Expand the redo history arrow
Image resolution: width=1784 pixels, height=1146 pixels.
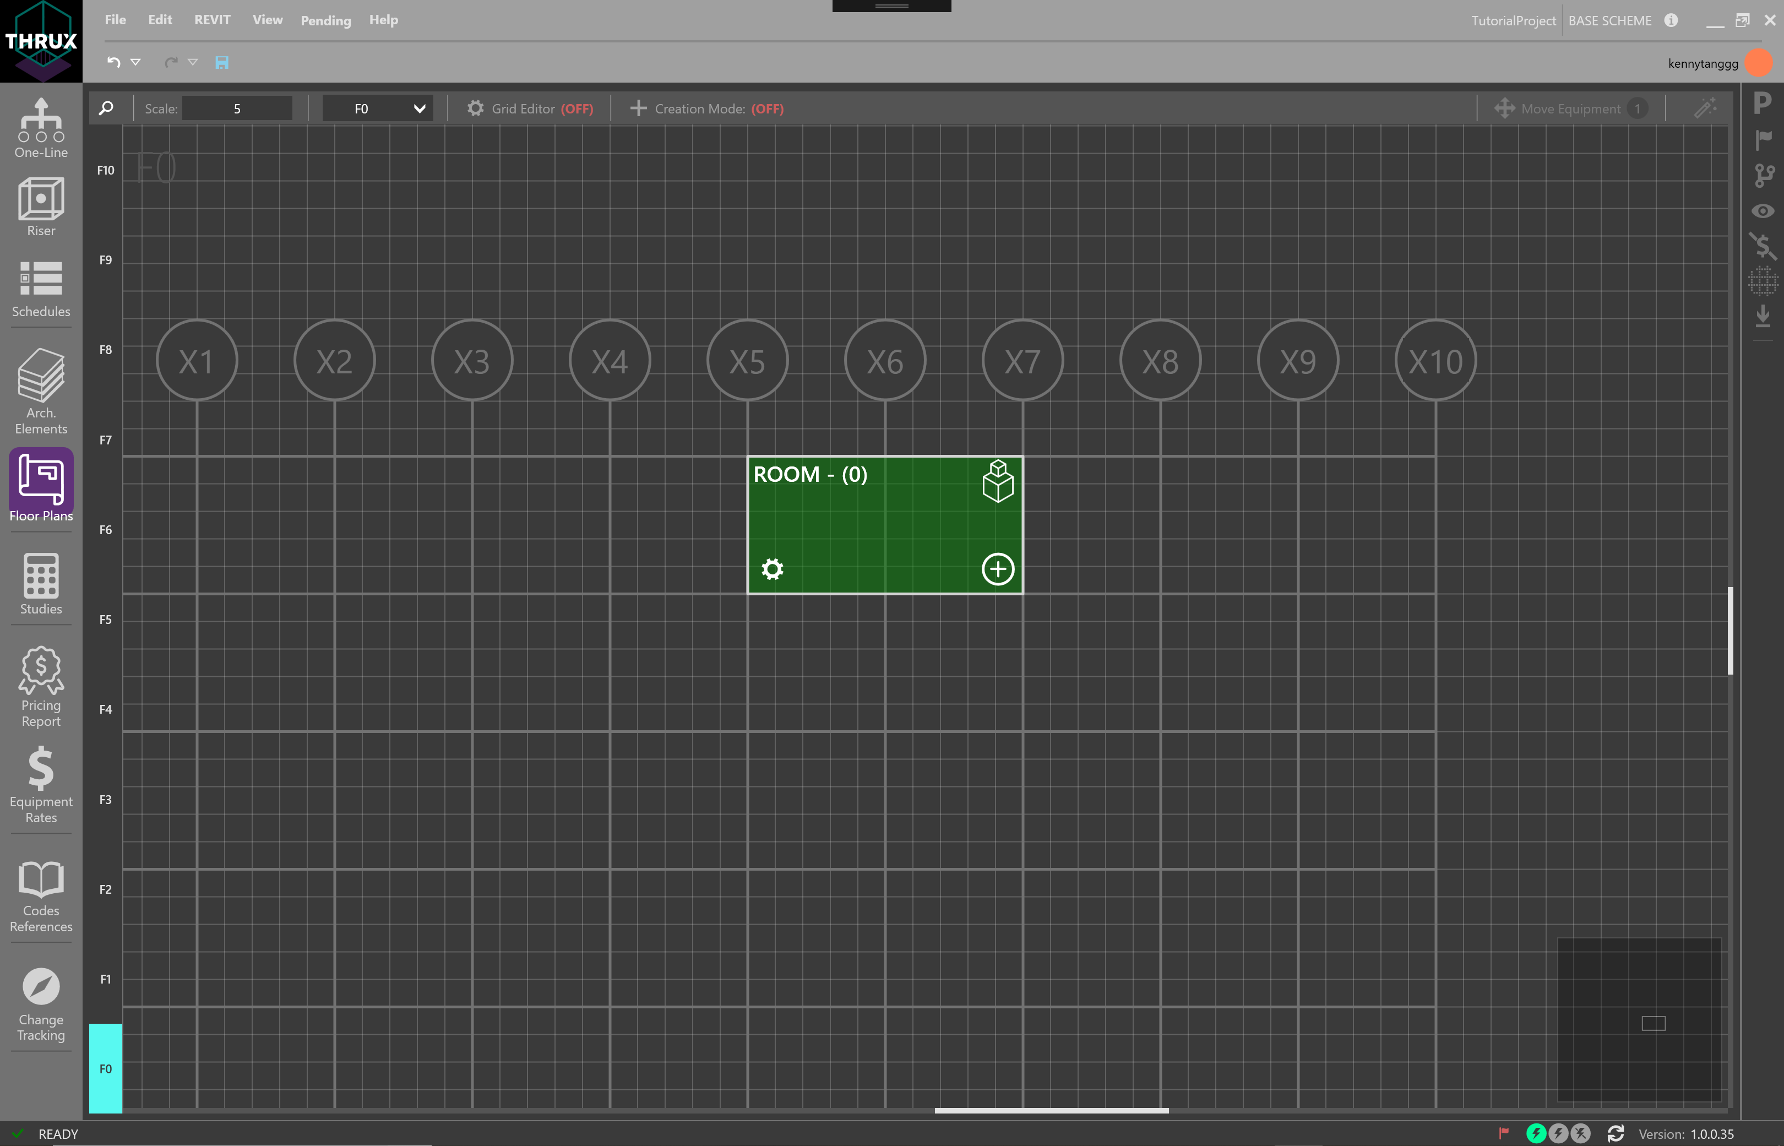coord(193,63)
